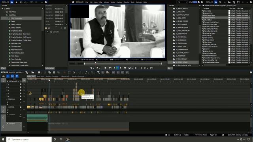253x142 pixels.
Task: Toggle the Sync lock icon left of the timeline tabs
Action: (x=17, y=76)
